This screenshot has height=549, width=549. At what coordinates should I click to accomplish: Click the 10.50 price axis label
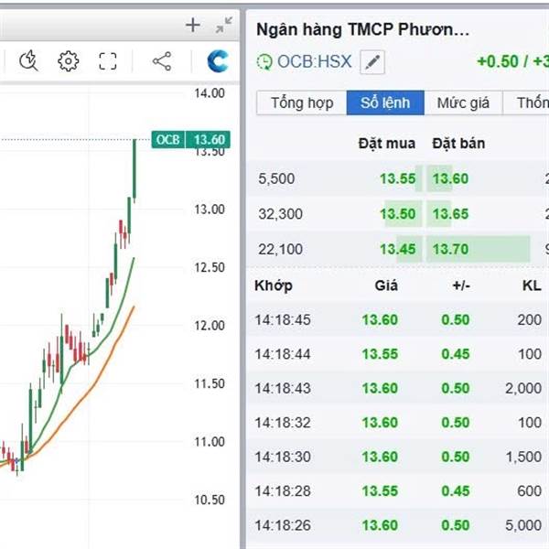coord(210,500)
